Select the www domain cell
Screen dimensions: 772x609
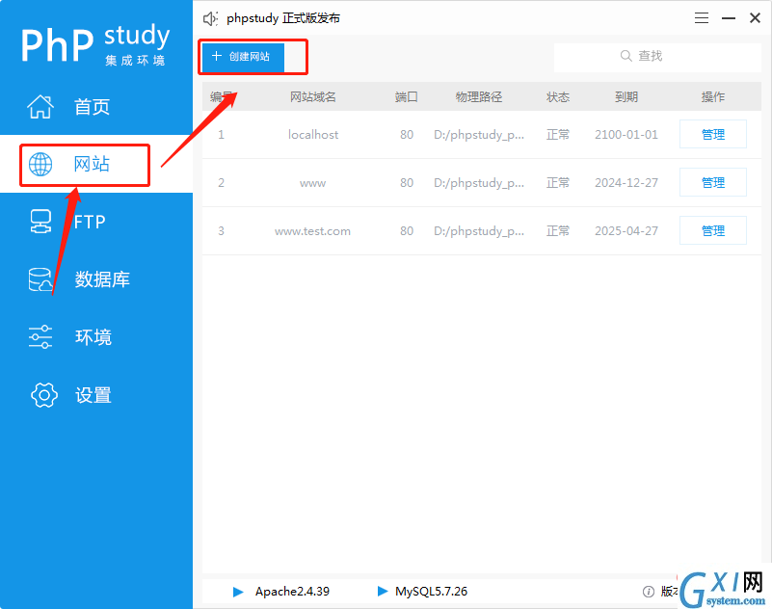(312, 183)
